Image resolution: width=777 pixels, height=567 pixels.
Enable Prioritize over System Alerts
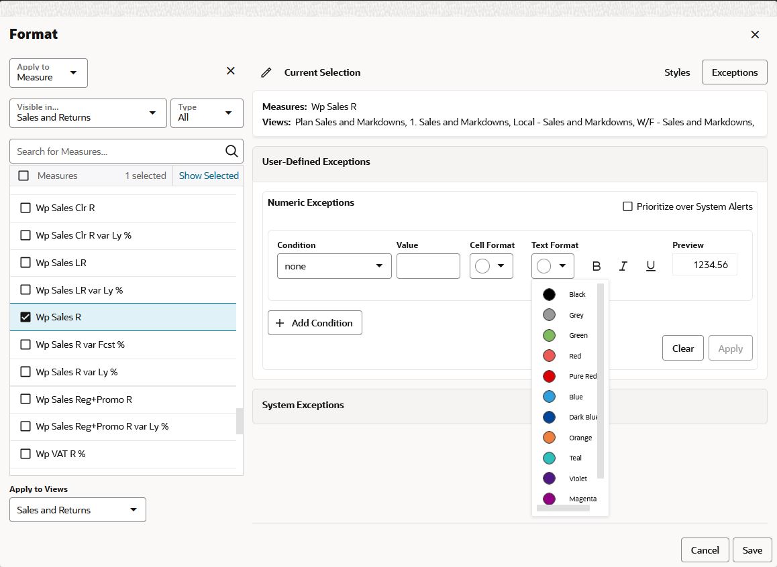627,206
